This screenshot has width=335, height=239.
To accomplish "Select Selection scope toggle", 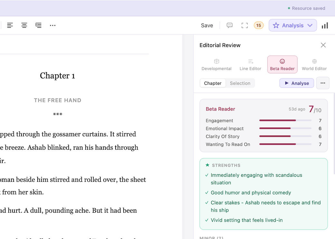I will [x=240, y=83].
